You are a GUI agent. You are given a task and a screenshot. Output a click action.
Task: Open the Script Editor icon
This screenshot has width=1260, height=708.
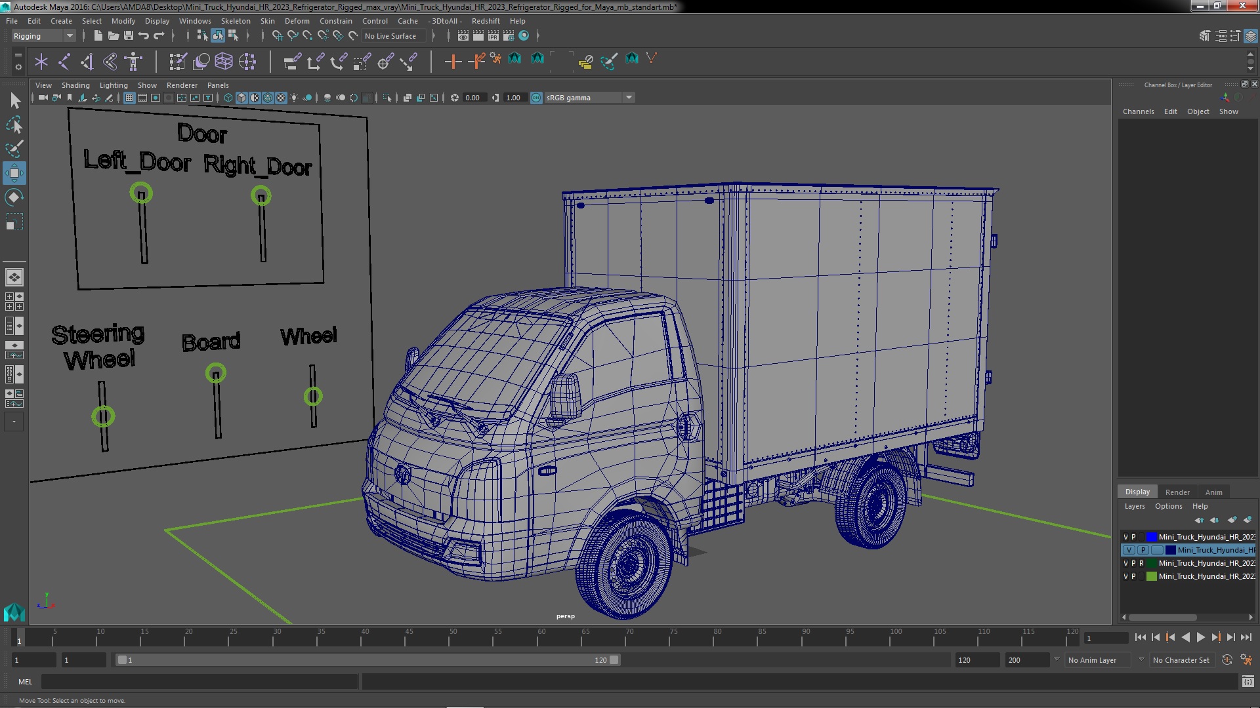pyautogui.click(x=1248, y=682)
